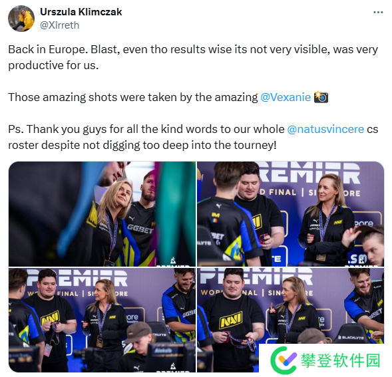Click the camera flash emoji
Viewport: 392px width, 377px height.
click(321, 97)
